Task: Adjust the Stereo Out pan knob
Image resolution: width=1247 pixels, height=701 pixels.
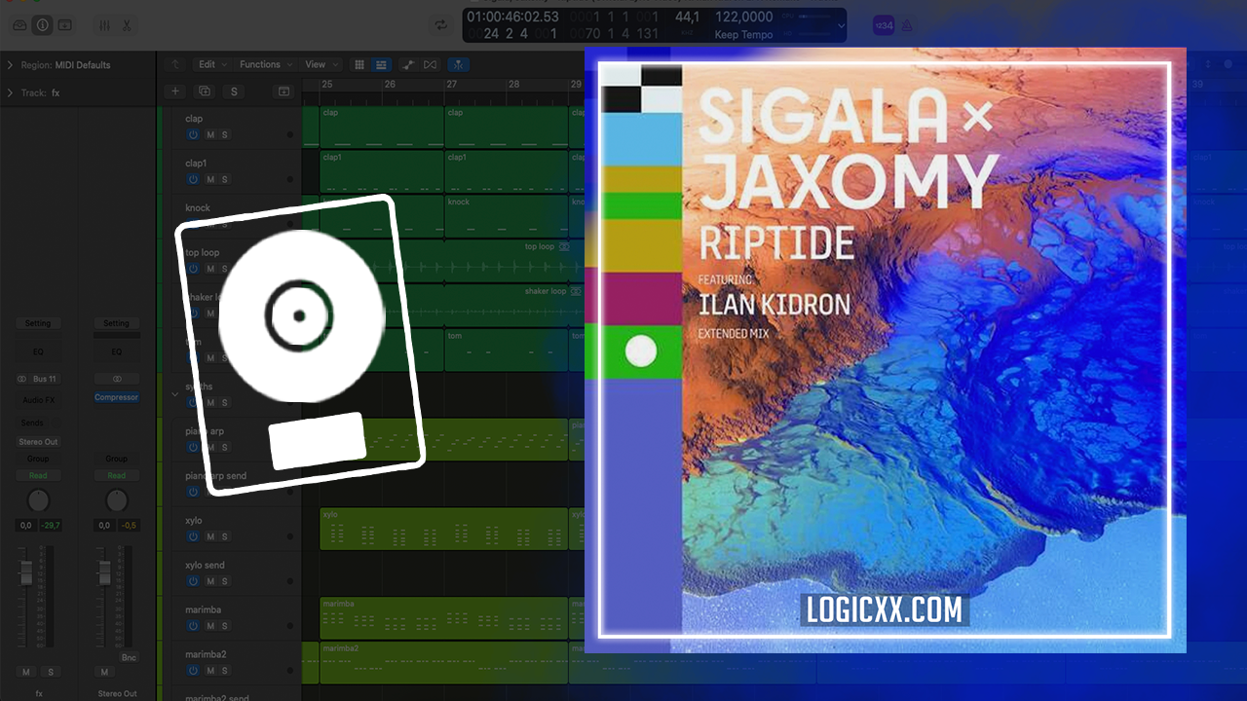Action: tap(116, 500)
